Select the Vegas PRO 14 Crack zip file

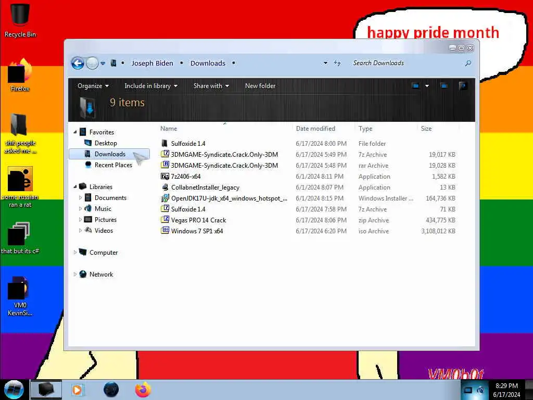(x=198, y=220)
